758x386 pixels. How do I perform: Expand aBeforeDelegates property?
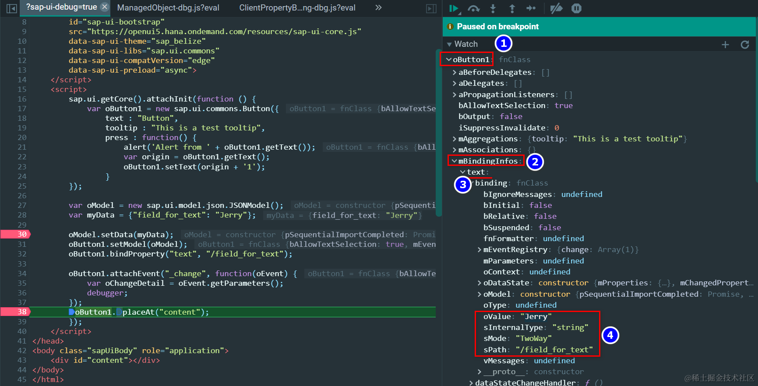tap(455, 72)
